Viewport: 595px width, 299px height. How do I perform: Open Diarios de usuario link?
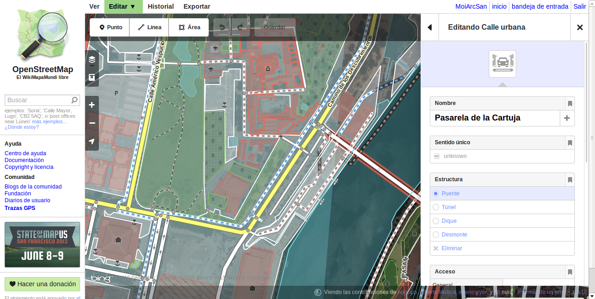tap(27, 200)
